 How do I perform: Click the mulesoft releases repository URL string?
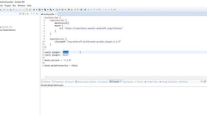94,28
